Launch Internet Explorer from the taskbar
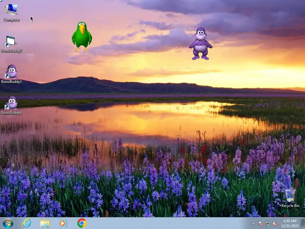305x229 pixels. pyautogui.click(x=27, y=223)
